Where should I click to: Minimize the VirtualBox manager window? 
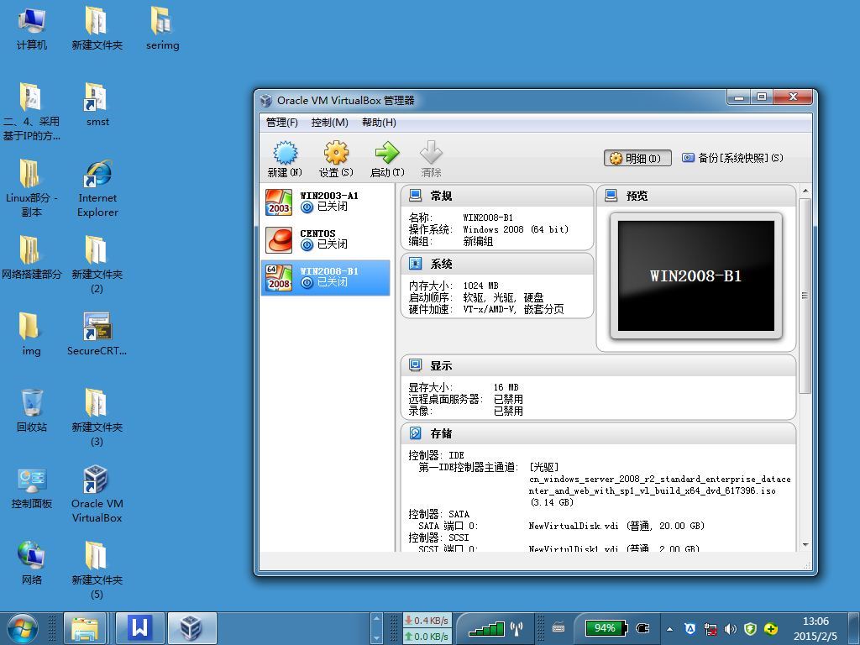click(739, 97)
